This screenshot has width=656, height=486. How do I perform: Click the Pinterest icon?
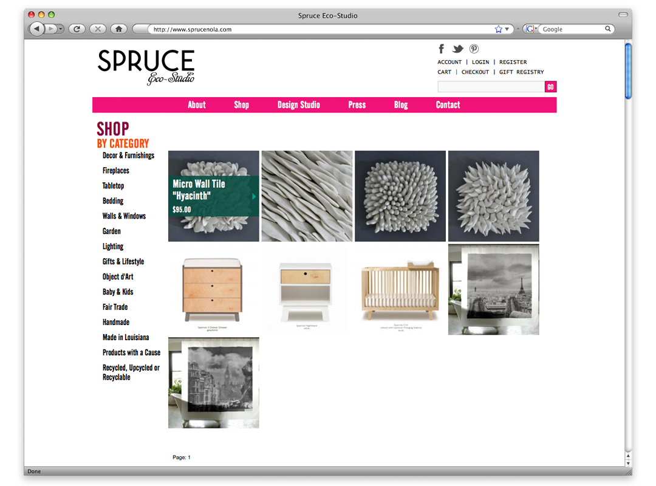click(x=474, y=49)
